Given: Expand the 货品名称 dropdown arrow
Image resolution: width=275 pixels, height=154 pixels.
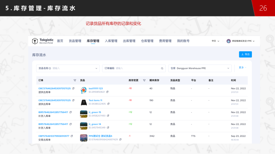Looking at the screenshot, I should tap(96, 68).
